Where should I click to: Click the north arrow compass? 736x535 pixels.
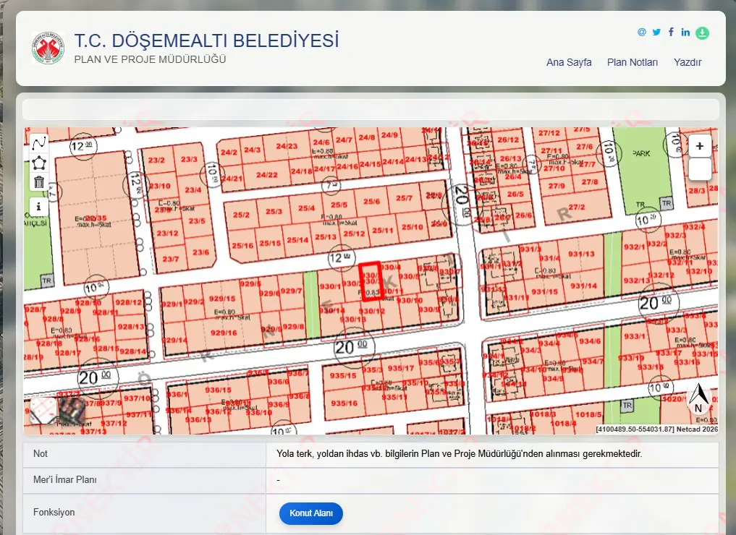point(698,398)
